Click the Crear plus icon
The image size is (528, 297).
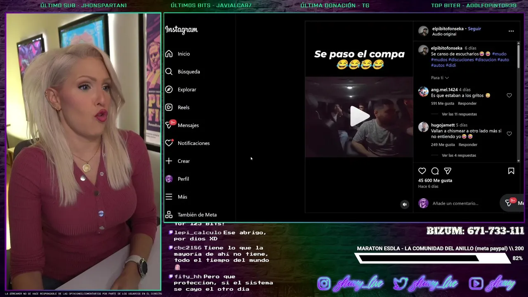(169, 161)
